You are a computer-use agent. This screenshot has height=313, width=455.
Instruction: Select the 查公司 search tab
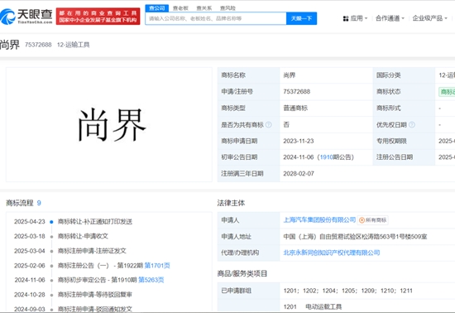157,8
